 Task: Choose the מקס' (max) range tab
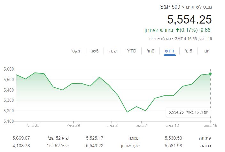pyautogui.click(x=76, y=51)
